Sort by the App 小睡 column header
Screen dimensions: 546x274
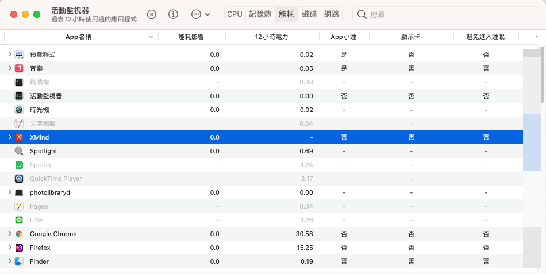click(x=343, y=37)
